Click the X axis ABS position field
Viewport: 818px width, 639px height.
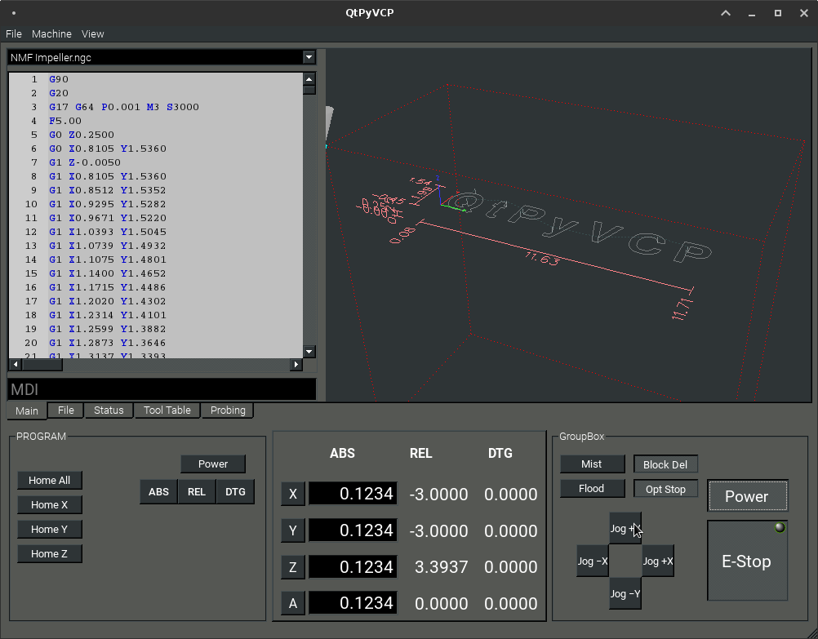(353, 494)
